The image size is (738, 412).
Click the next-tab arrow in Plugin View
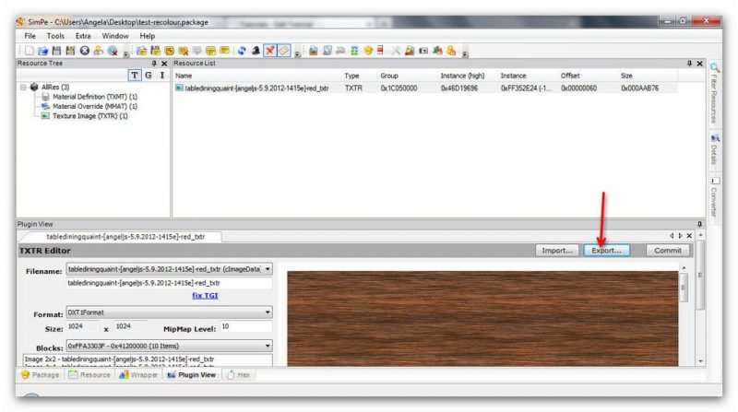click(681, 236)
